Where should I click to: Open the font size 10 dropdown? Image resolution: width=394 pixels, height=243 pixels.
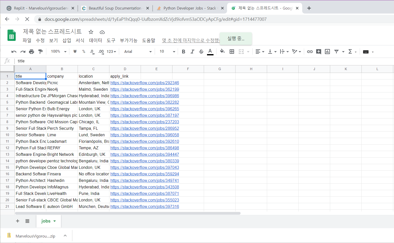pos(167,52)
